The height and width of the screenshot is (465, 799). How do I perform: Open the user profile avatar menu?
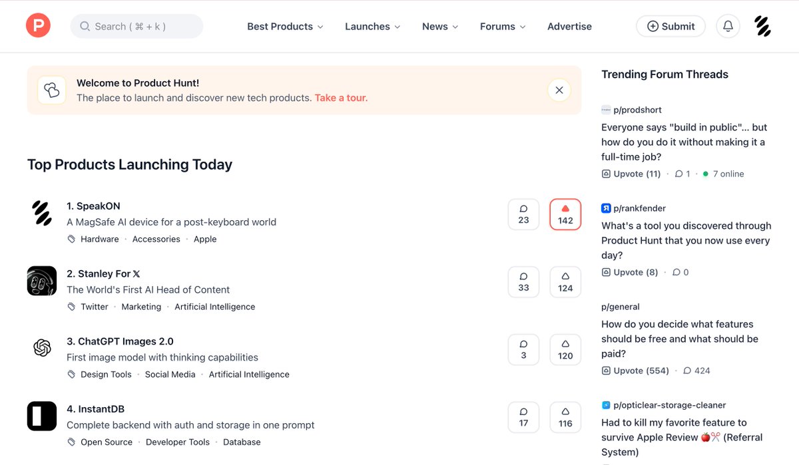click(762, 26)
